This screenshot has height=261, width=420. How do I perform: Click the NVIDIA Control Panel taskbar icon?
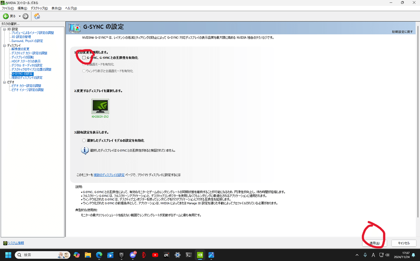coord(200,255)
